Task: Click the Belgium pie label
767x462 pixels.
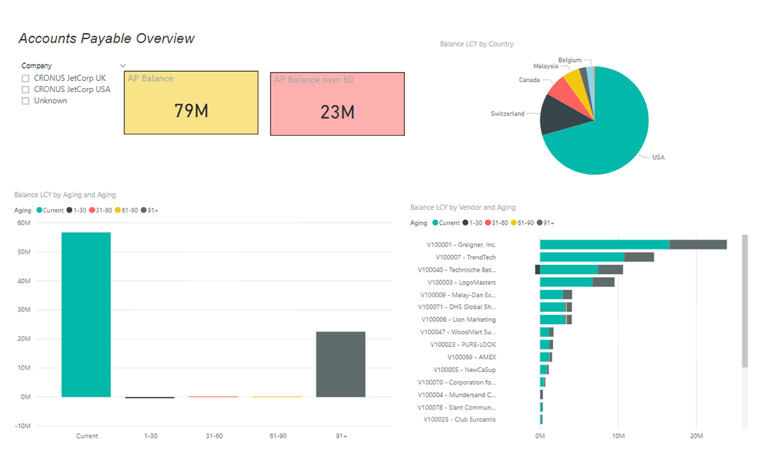Action: point(570,60)
